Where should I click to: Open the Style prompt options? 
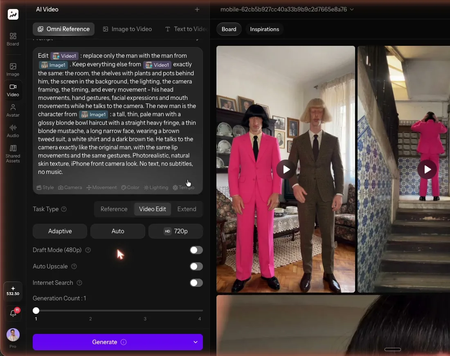point(45,187)
